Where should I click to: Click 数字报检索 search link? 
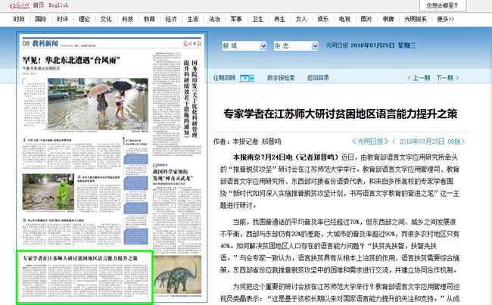click(x=280, y=78)
